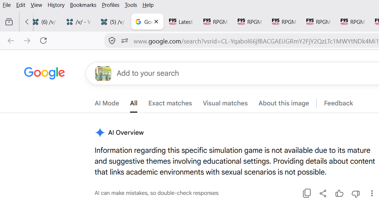Viewport: 379px width, 201px height.
Task: Click the AI Overview sparkle icon
Action: 100,133
